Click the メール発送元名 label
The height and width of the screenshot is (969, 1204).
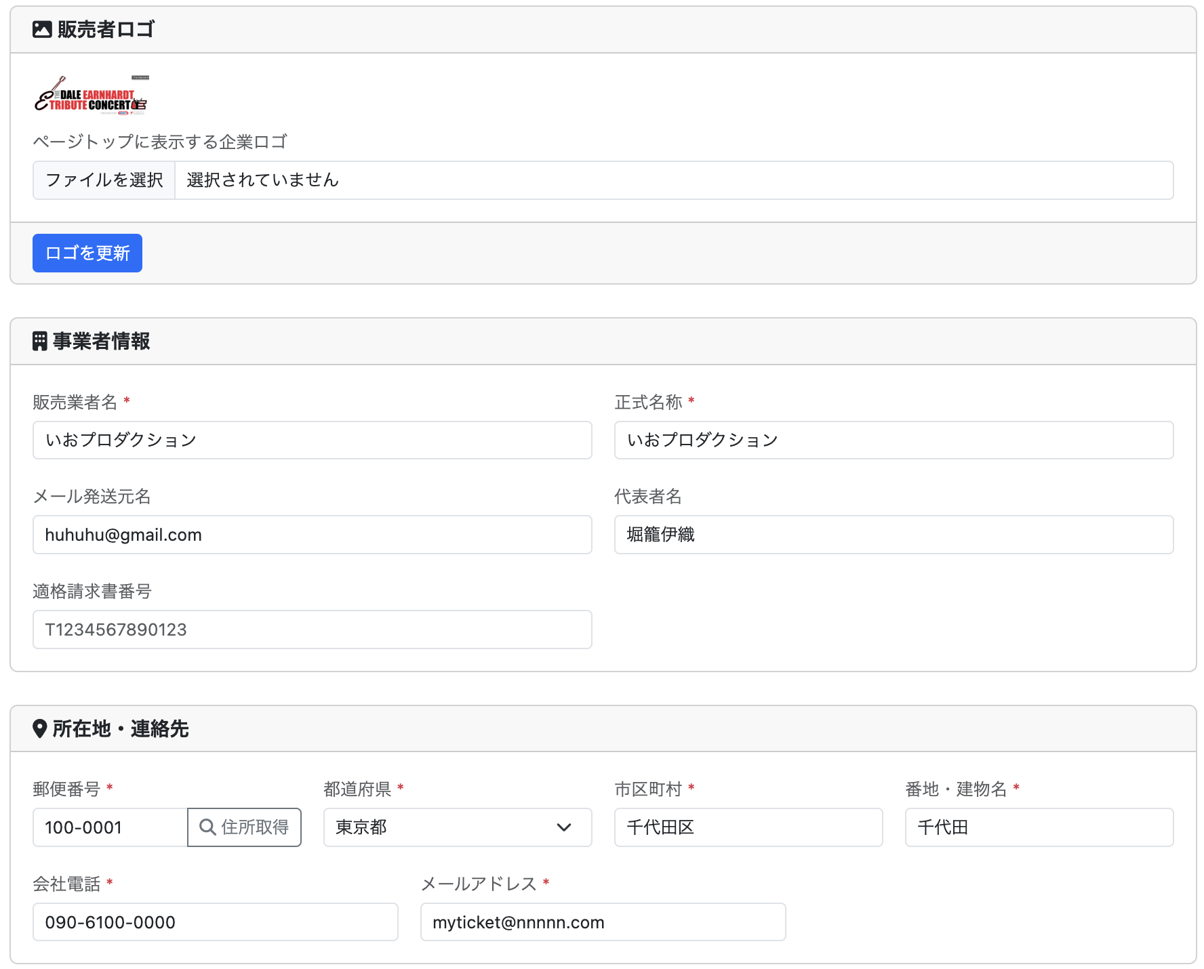point(92,497)
